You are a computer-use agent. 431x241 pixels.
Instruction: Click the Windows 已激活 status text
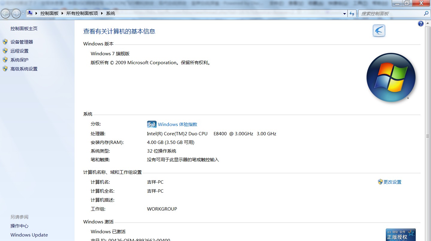(108, 232)
